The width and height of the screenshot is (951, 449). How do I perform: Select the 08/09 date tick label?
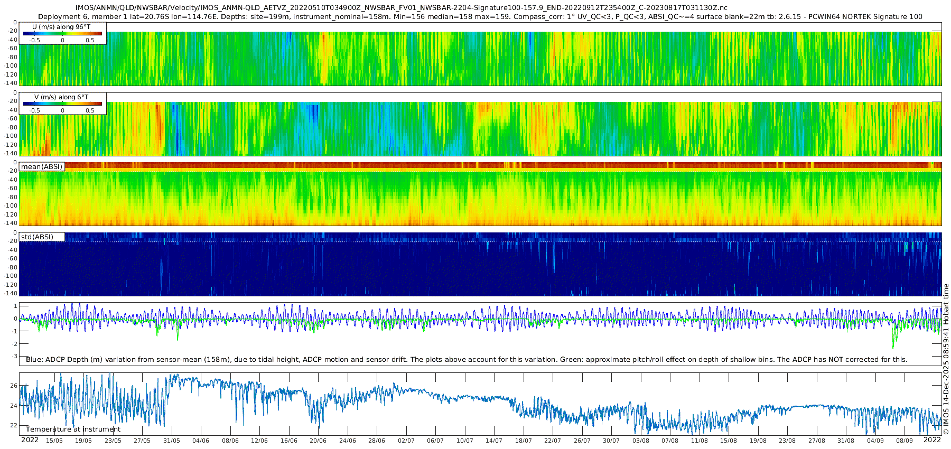click(904, 441)
